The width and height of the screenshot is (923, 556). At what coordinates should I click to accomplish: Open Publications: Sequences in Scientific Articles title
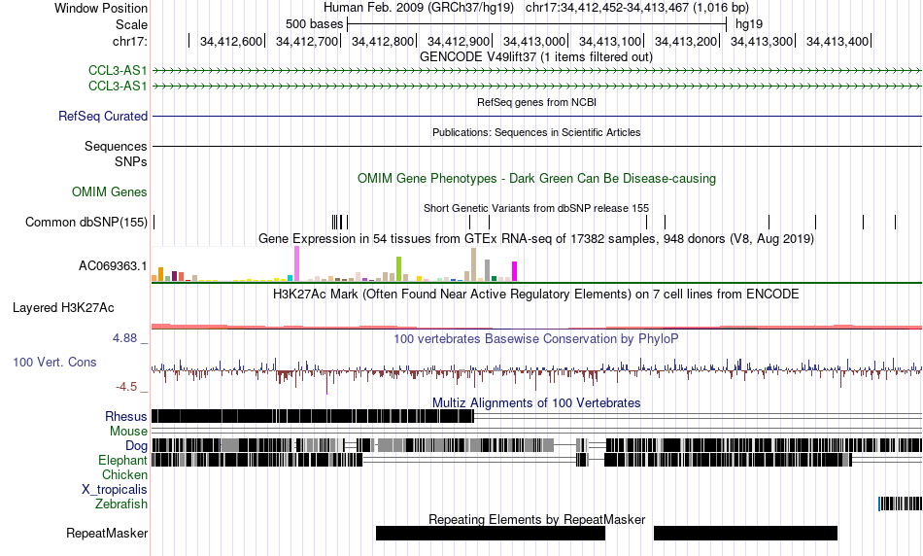pyautogui.click(x=536, y=132)
